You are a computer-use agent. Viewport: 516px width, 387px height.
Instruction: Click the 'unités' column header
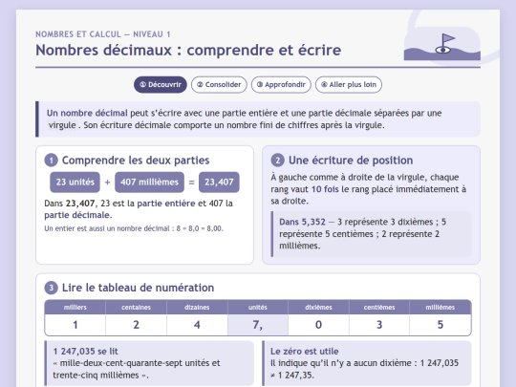tap(258, 308)
